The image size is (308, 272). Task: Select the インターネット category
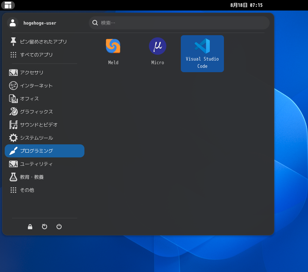click(45, 86)
